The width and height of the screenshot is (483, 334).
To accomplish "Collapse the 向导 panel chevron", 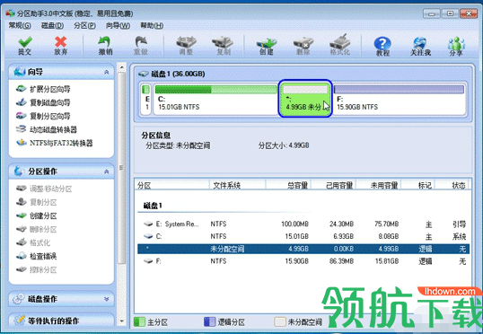I will 107,72.
